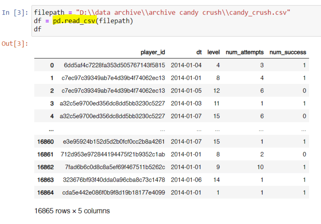
Task: Click the final df line in the code cell
Action: [x=37, y=29]
